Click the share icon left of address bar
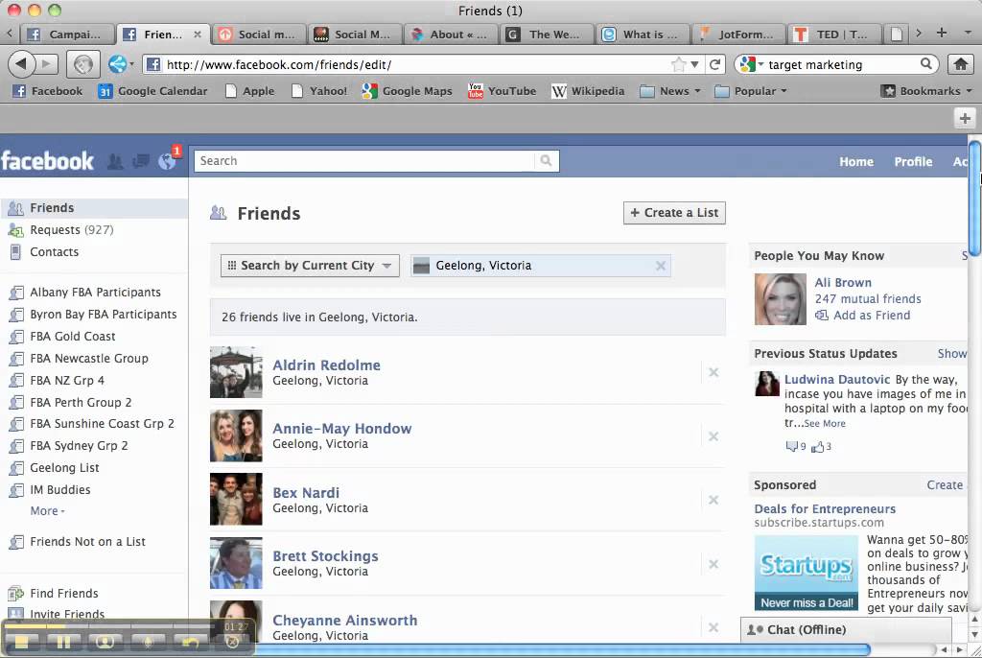 click(118, 64)
